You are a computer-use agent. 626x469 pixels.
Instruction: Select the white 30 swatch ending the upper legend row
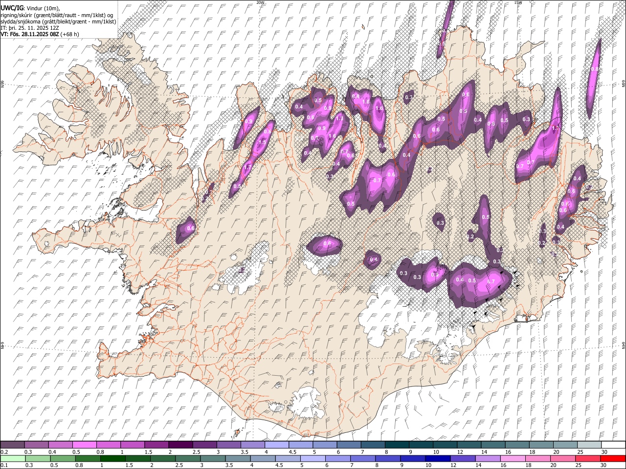613,445
